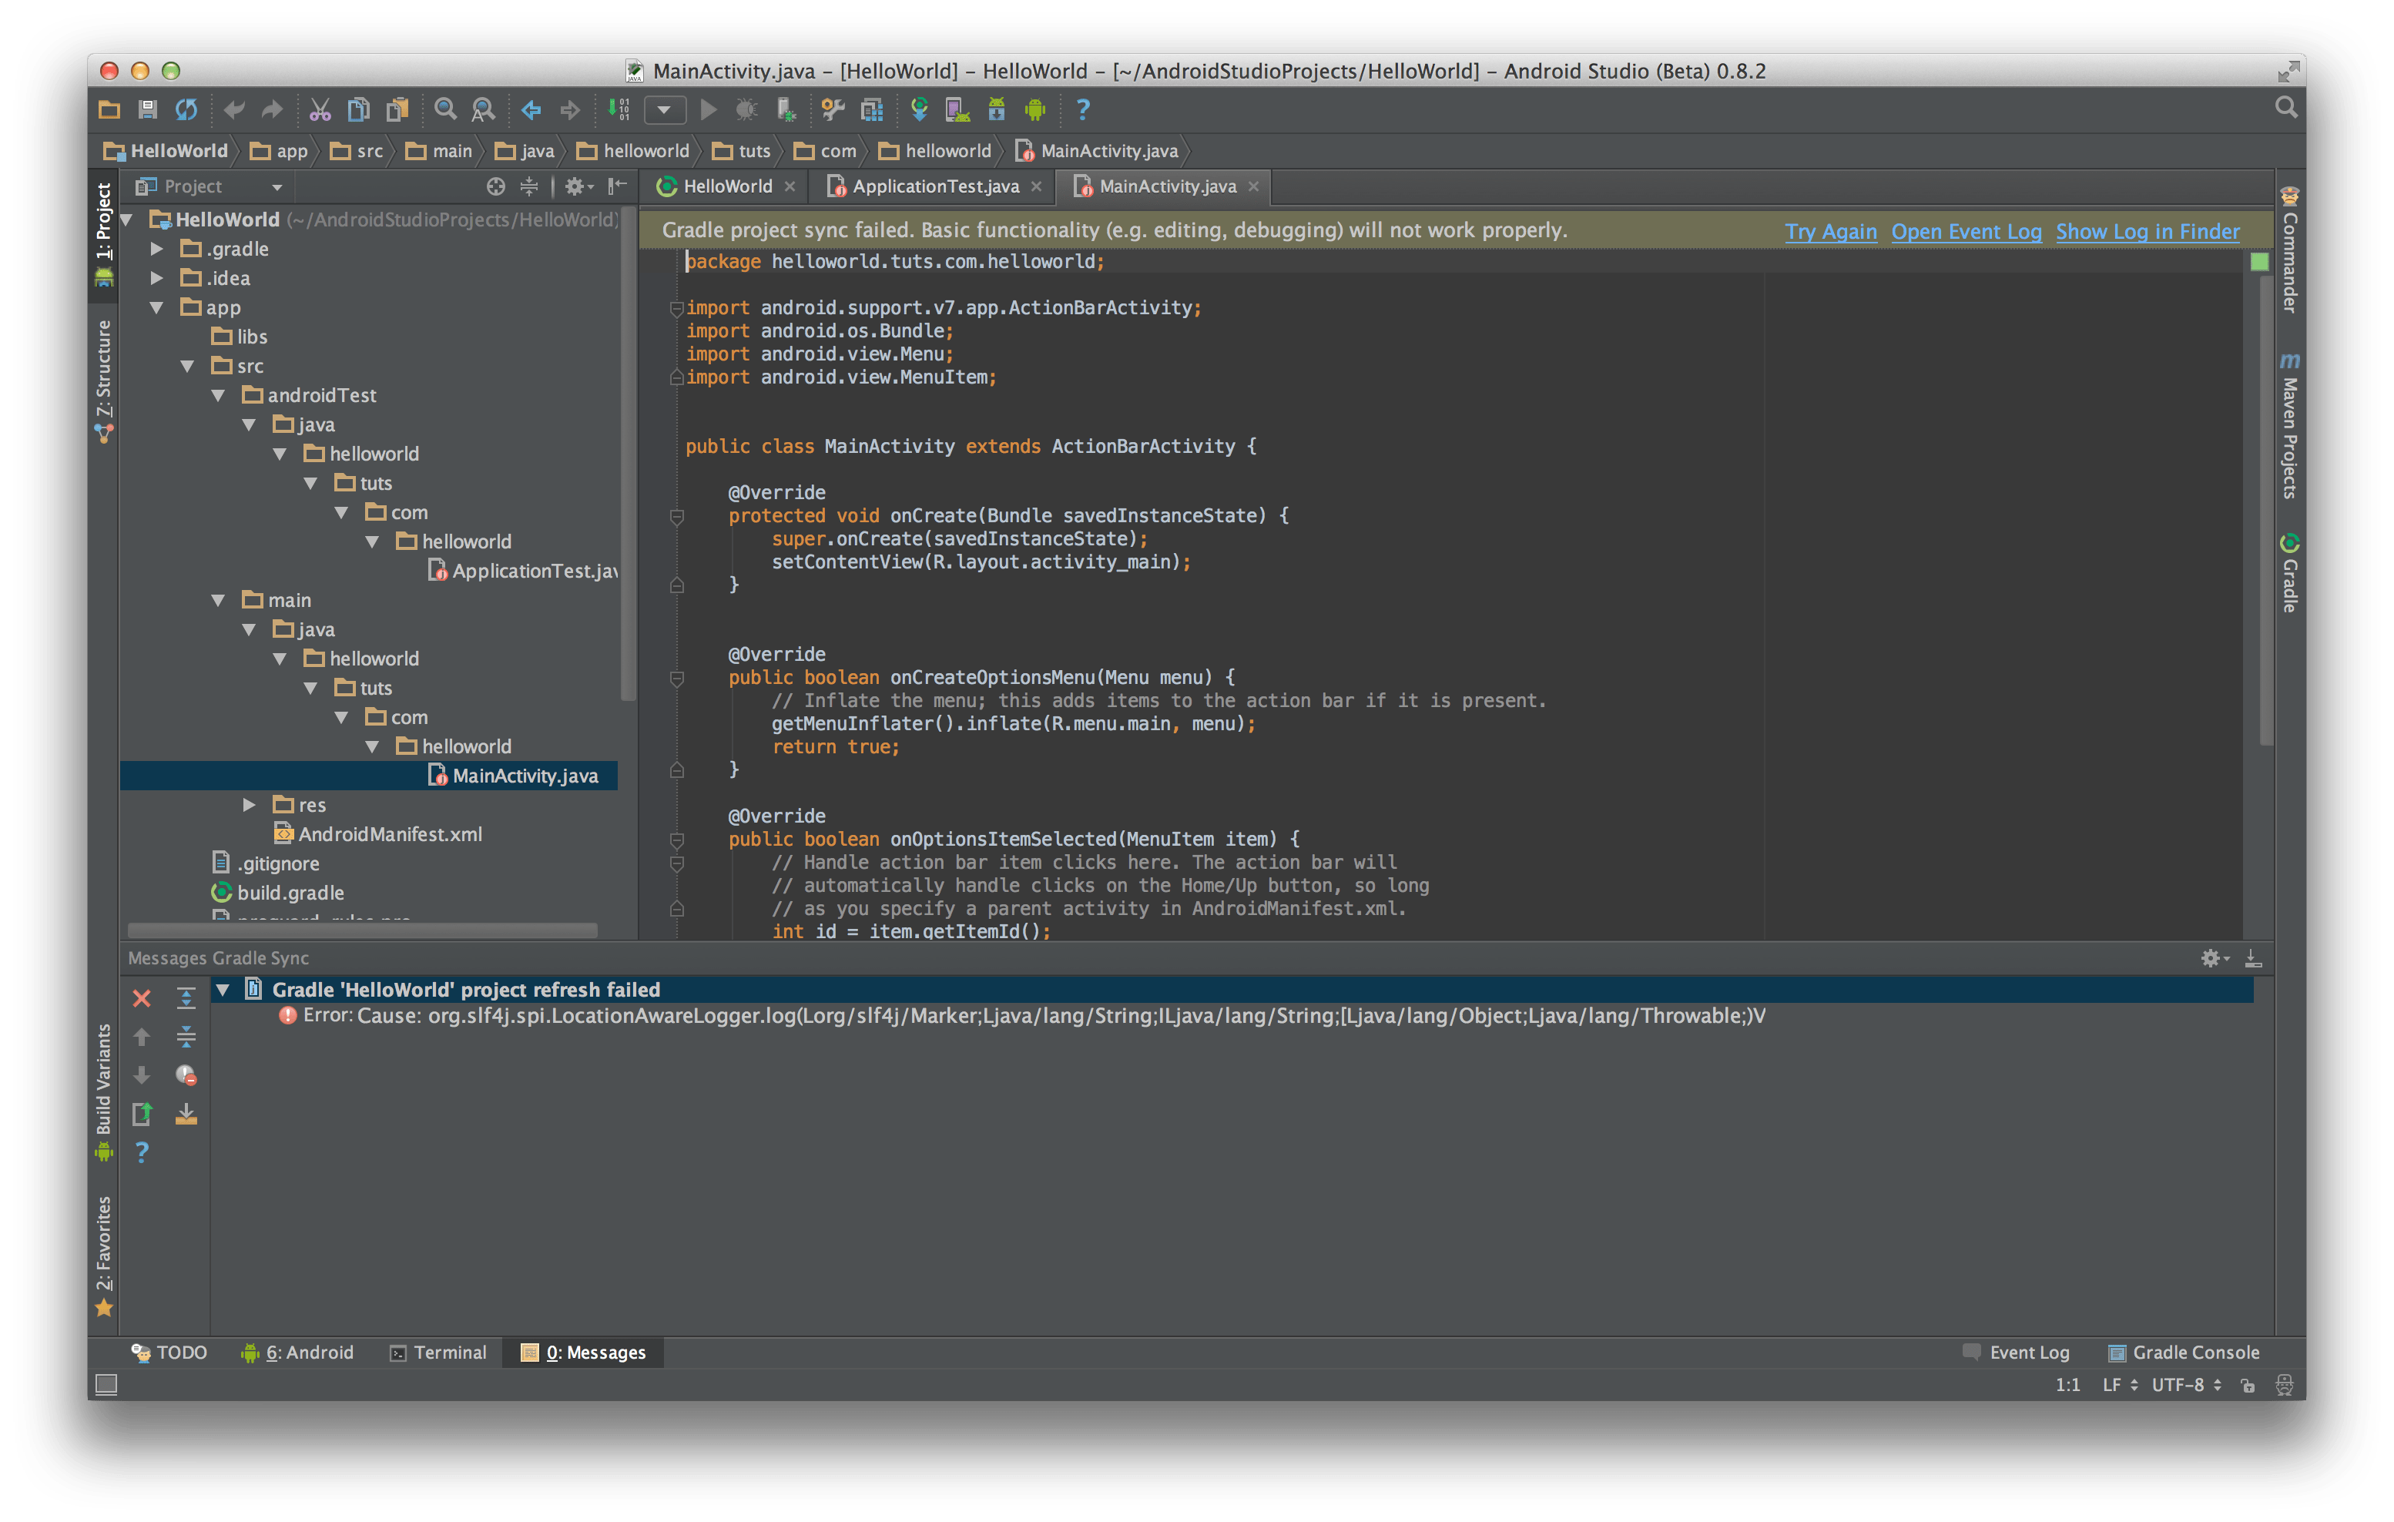The image size is (2394, 1522).
Task: Toggle the Commander side panel
Action: click(x=2289, y=250)
